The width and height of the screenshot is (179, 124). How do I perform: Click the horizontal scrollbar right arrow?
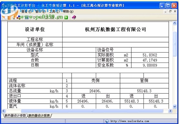(x=170, y=111)
